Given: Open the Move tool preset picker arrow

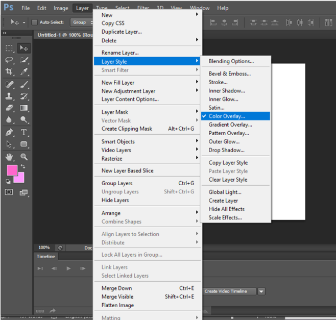Looking at the screenshot, I should [x=24, y=22].
